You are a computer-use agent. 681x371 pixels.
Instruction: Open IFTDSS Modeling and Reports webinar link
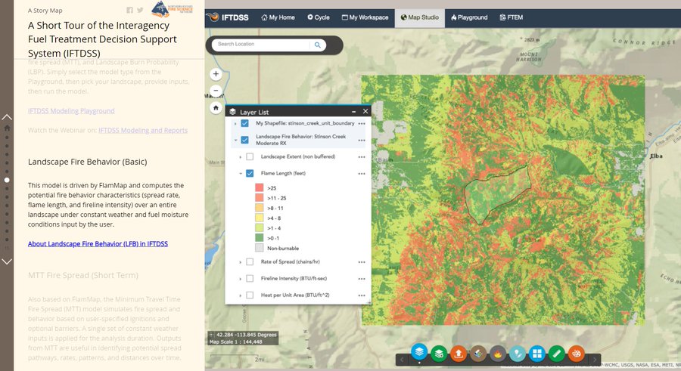pyautogui.click(x=143, y=130)
